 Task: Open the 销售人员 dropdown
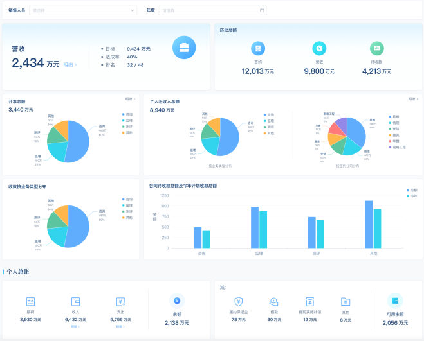tap(83, 11)
